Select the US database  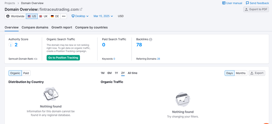[32, 16]
